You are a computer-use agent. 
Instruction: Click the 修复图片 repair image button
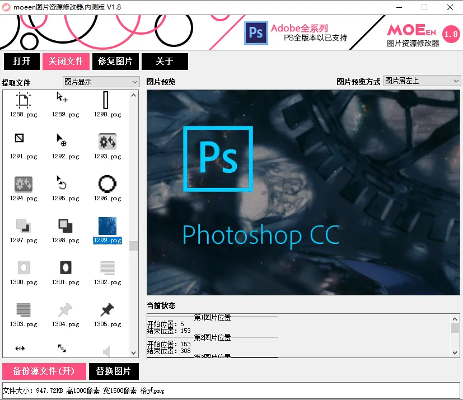click(115, 62)
